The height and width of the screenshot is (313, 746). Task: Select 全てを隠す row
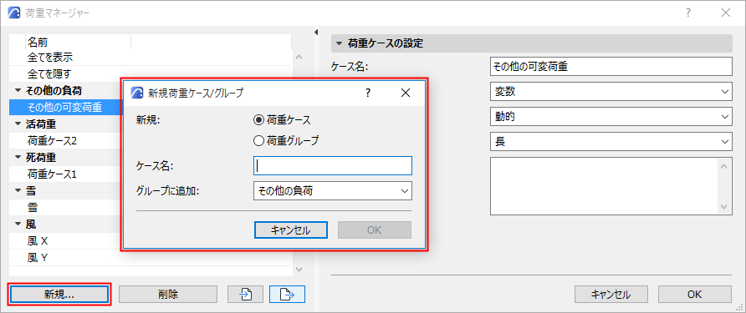[x=151, y=74]
